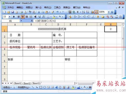Open the 自选图形 AutoShapes menu

click(24, 87)
